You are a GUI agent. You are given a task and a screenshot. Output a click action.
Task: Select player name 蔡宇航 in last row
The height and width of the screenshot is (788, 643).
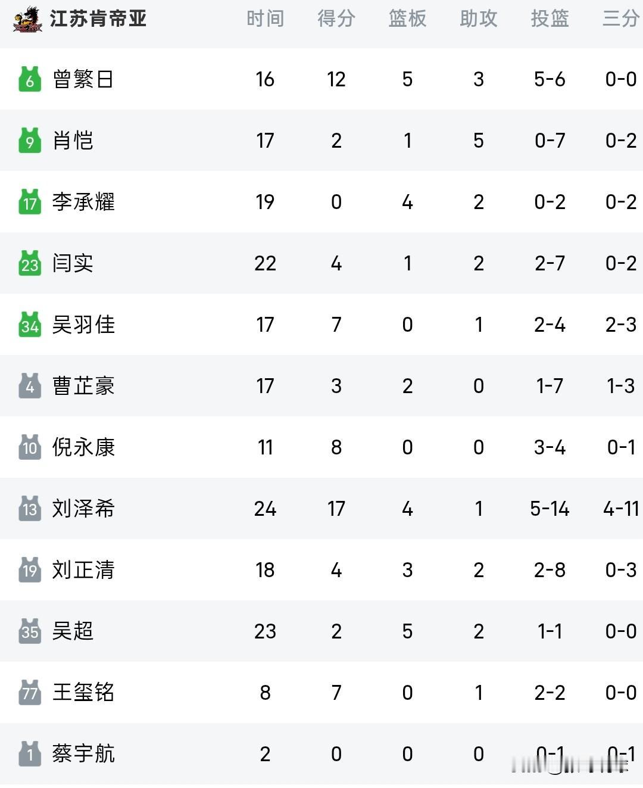[83, 754]
